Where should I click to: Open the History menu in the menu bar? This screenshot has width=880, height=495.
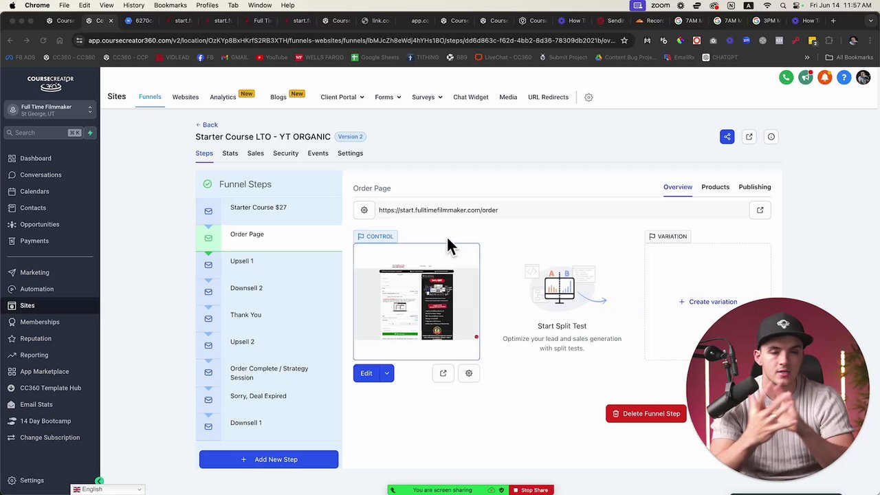pyautogui.click(x=133, y=5)
